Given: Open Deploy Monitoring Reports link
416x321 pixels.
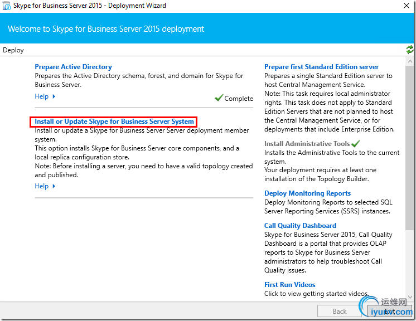Looking at the screenshot, I should pyautogui.click(x=307, y=193).
